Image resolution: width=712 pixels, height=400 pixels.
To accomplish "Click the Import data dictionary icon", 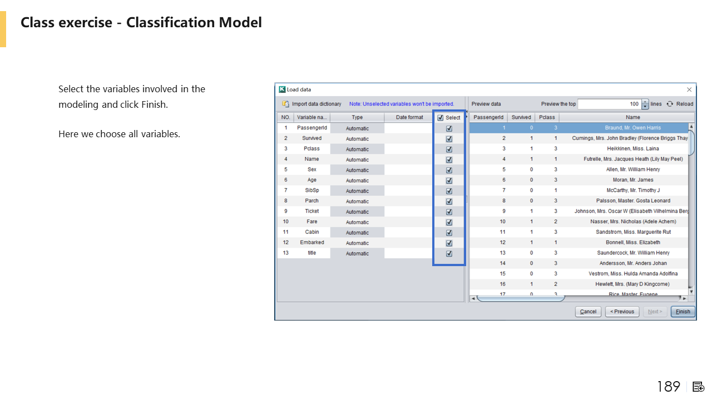I will pyautogui.click(x=285, y=104).
